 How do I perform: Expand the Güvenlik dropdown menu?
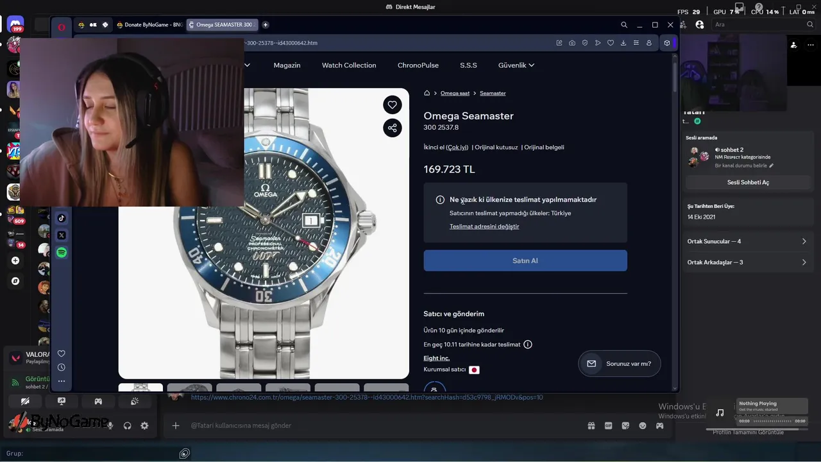click(x=516, y=65)
